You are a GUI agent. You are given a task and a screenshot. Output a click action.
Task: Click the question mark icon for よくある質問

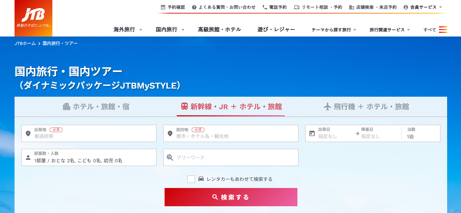(194, 7)
